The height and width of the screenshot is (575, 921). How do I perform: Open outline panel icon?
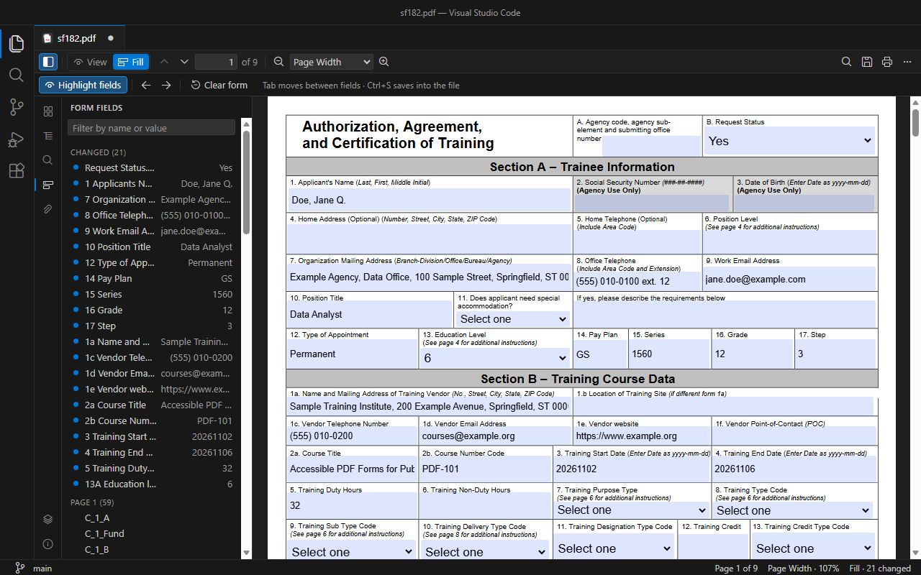48,136
